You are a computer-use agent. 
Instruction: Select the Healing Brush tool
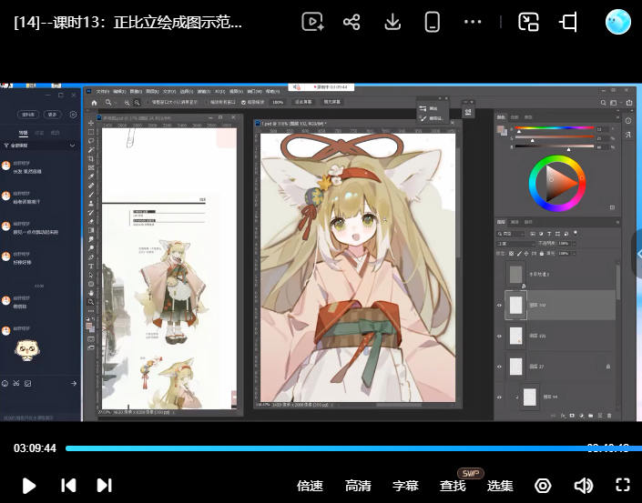(x=91, y=186)
